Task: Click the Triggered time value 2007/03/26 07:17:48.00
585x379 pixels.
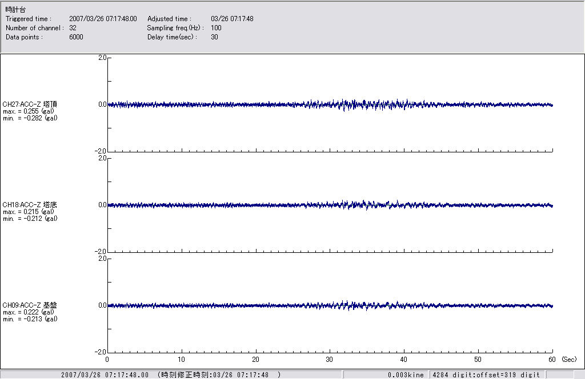Action: click(103, 19)
